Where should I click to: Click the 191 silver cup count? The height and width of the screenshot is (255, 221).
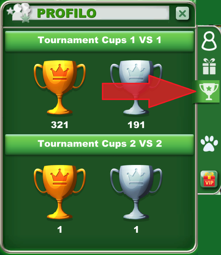136,125
